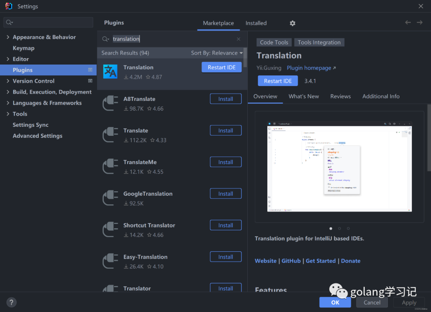The height and width of the screenshot is (312, 431).
Task: Click the settings search magnifier icon
Action: (x=9, y=22)
